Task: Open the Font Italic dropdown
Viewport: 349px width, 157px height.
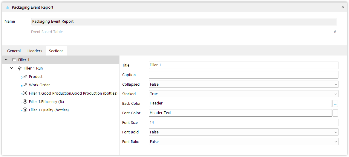Action: coord(244,142)
